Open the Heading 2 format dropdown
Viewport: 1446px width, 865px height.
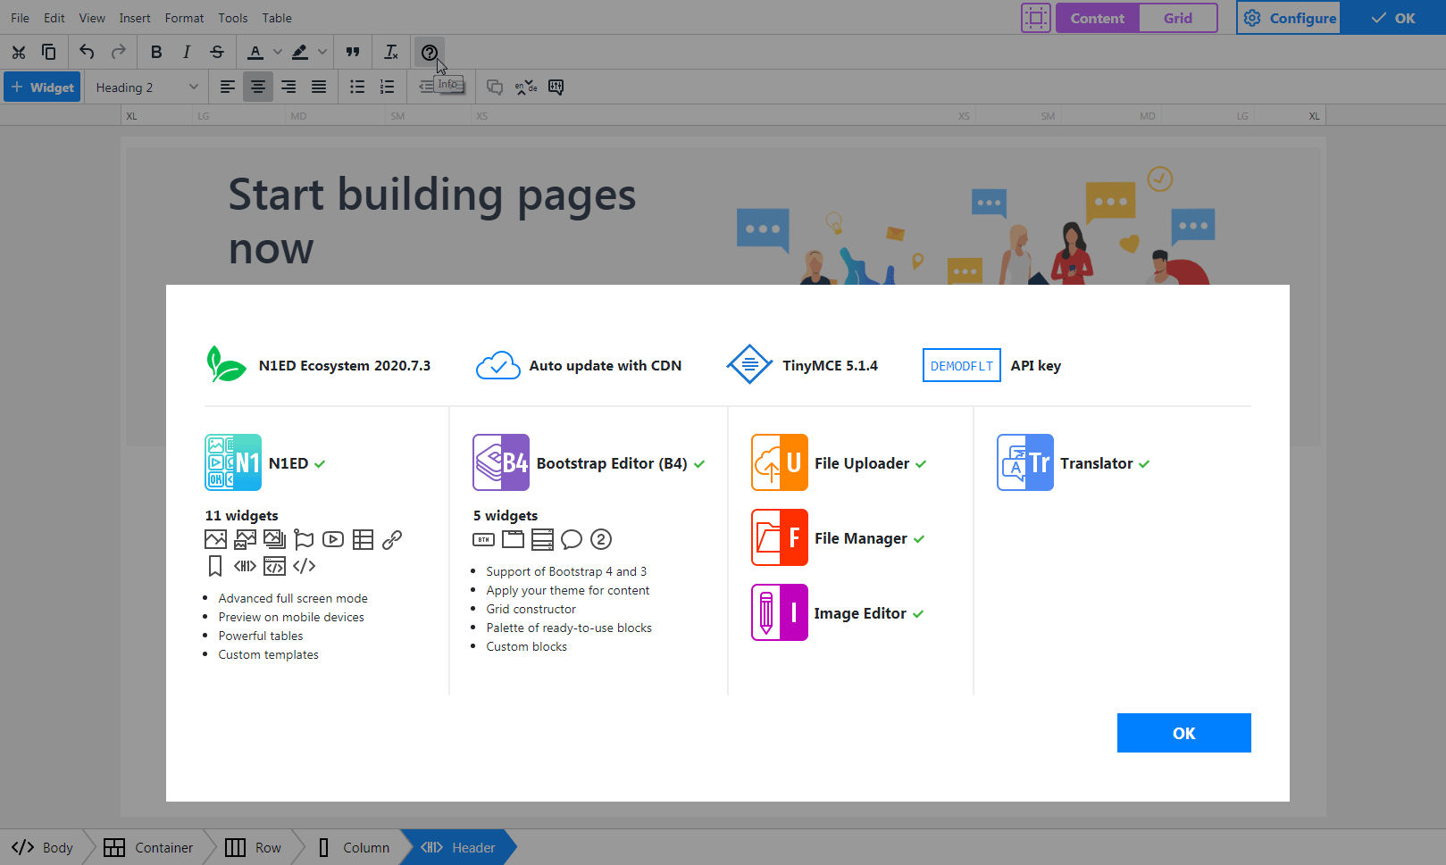click(x=146, y=87)
